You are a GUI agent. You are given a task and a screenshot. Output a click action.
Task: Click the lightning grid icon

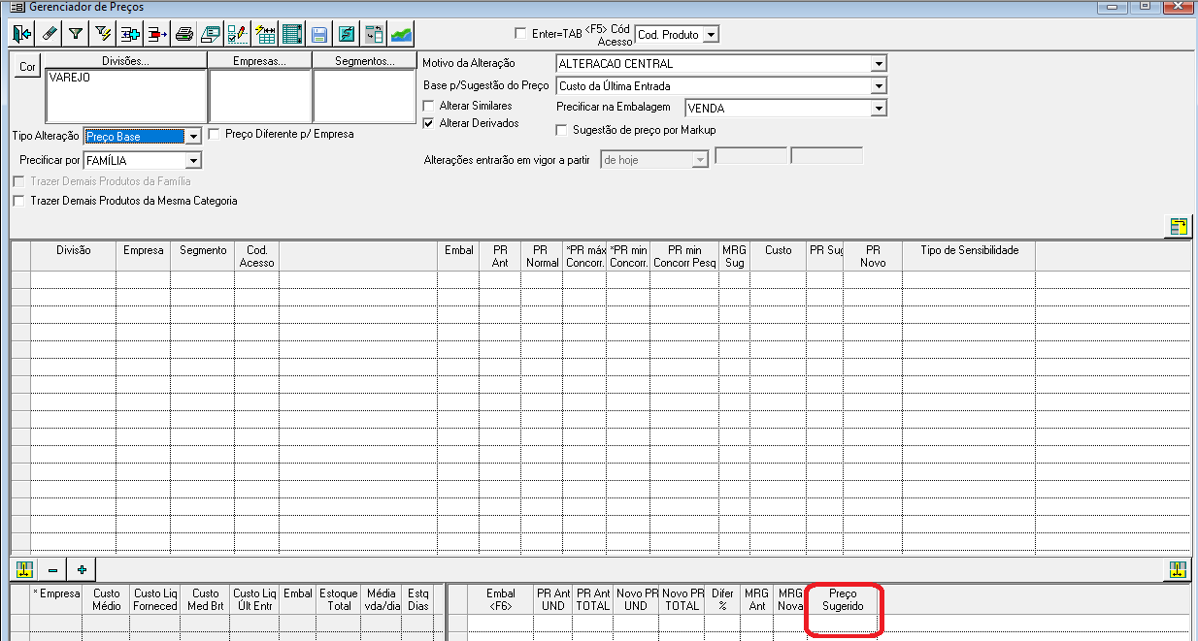[x=264, y=34]
